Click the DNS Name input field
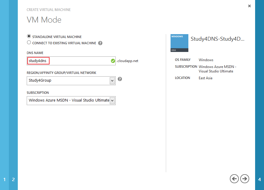The width and height of the screenshot is (264, 190). (x=71, y=61)
